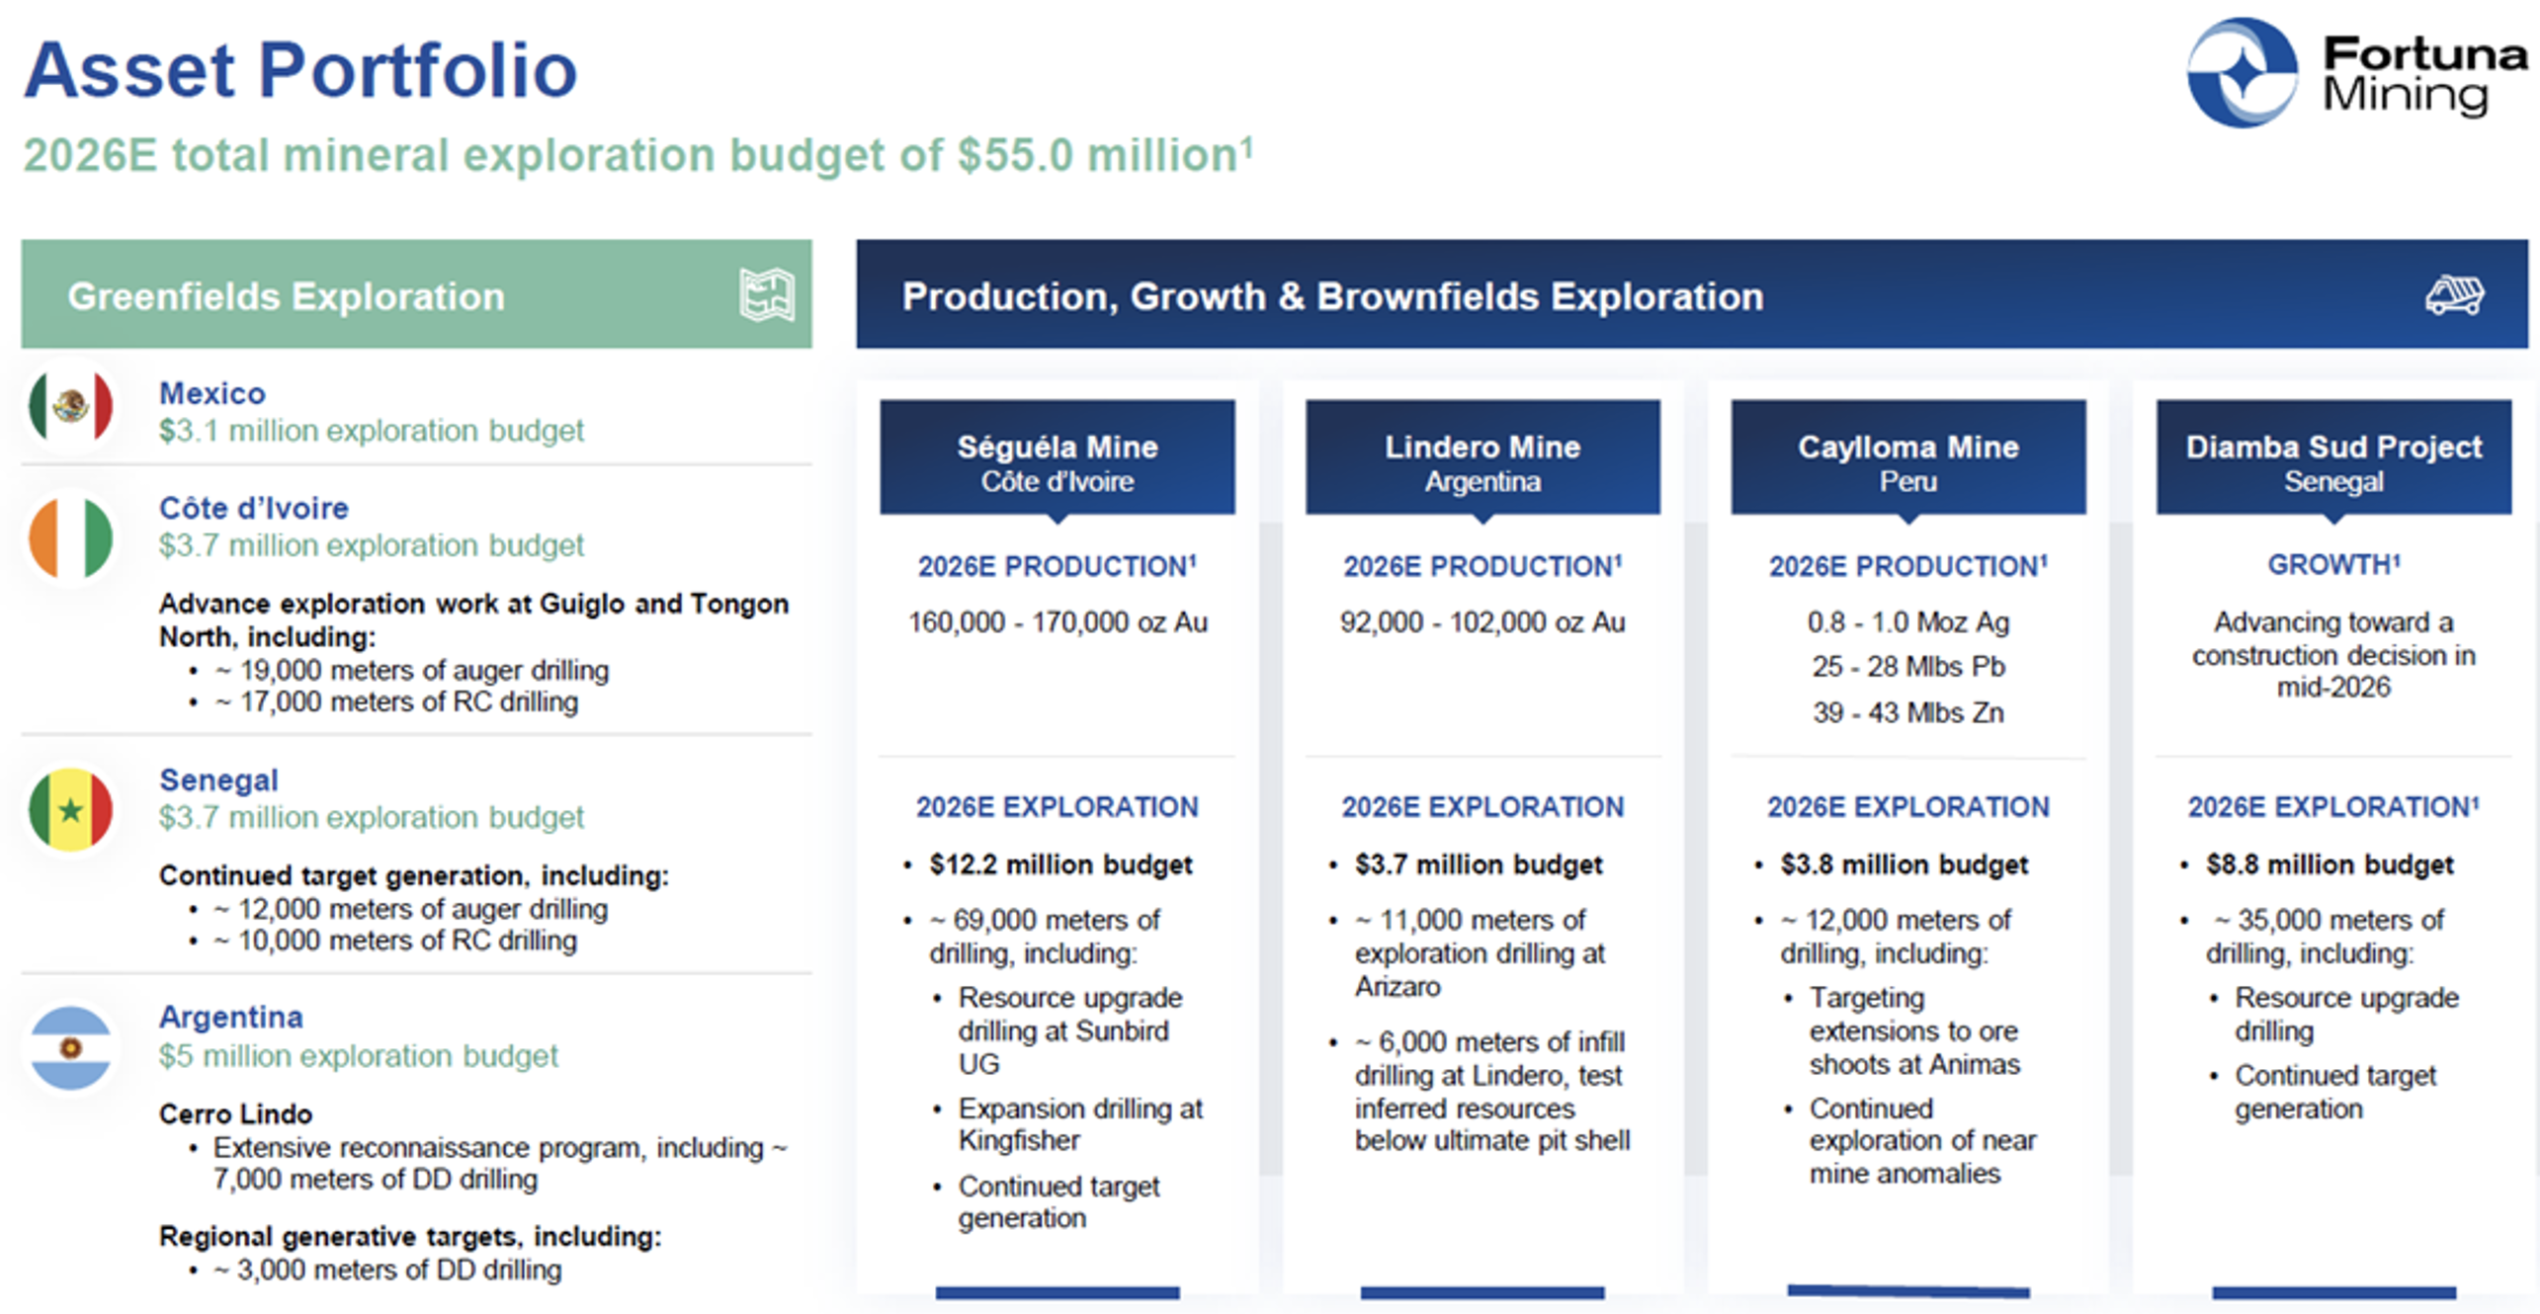2540x1314 pixels.
Task: Click the Côte d'Ivoire flag icon
Action: (x=71, y=538)
